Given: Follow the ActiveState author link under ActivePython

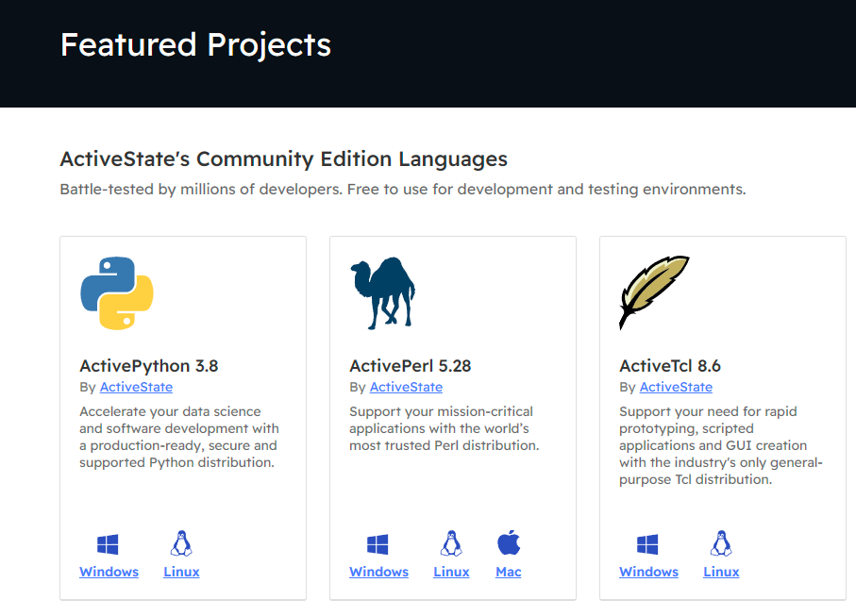Looking at the screenshot, I should coord(137,387).
